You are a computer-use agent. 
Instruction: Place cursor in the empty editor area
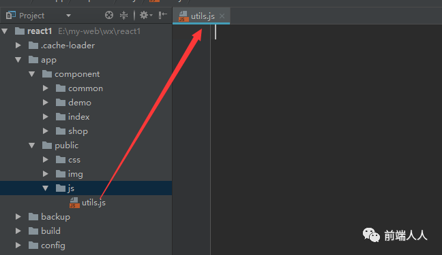(326, 139)
